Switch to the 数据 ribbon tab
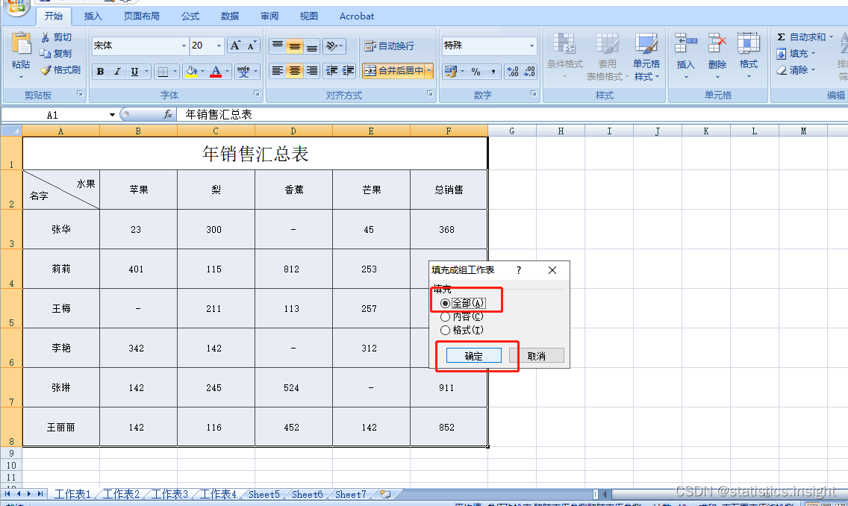 [x=230, y=16]
